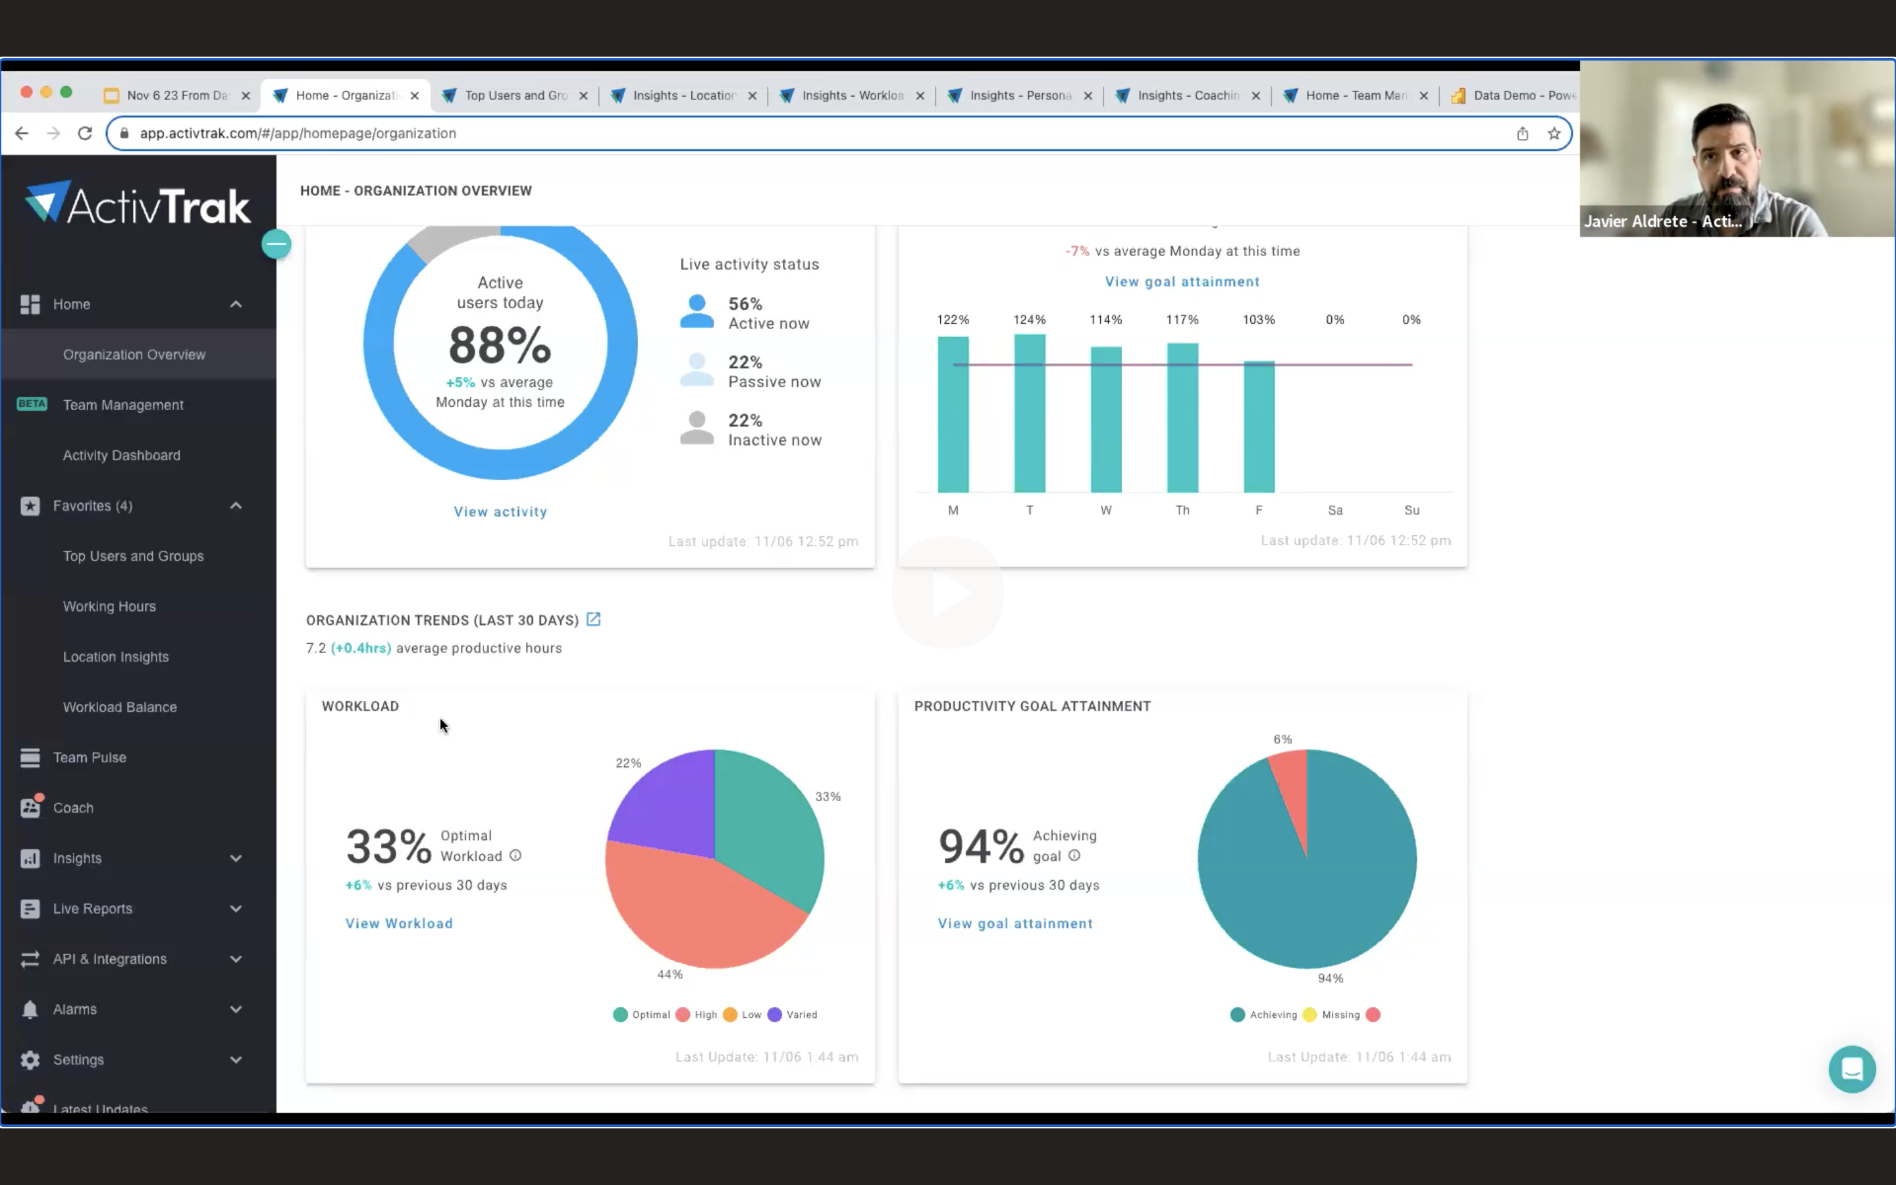This screenshot has height=1185, width=1896.
Task: Switch to Insights - Workload browser tab
Action: (851, 95)
